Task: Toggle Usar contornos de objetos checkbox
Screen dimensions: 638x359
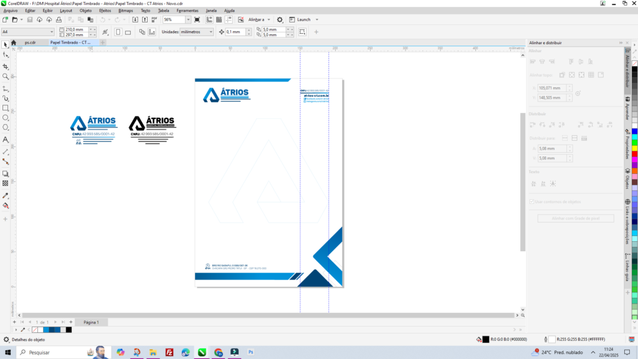Action: point(532,202)
